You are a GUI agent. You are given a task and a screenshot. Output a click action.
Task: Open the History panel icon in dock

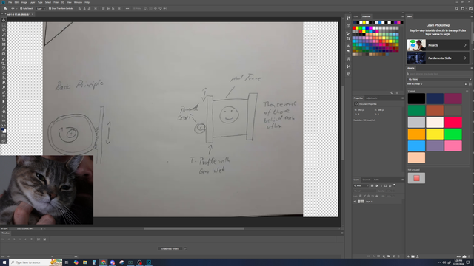(x=349, y=18)
